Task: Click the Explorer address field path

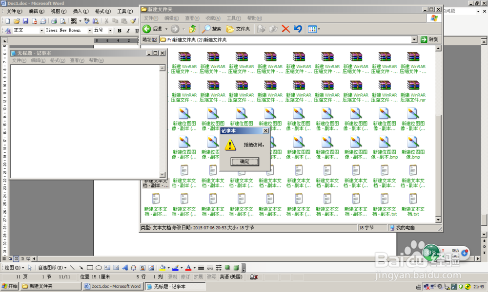Action: coord(288,40)
